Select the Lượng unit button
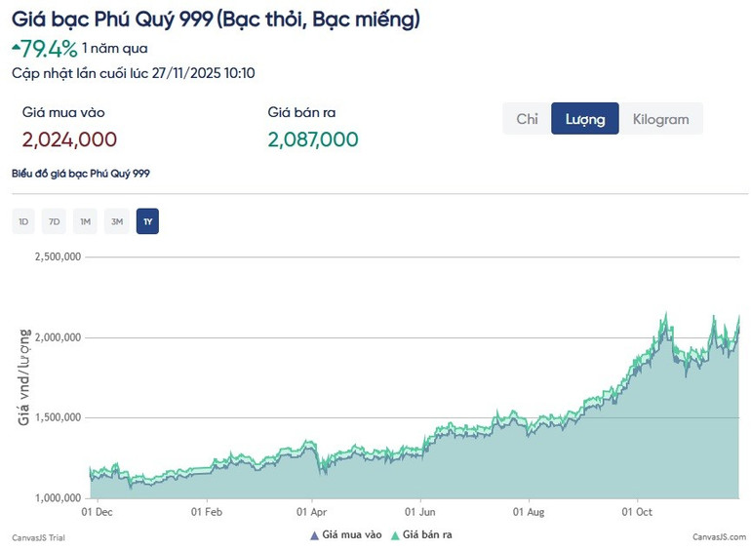Image resolution: width=751 pixels, height=551 pixels. [584, 119]
